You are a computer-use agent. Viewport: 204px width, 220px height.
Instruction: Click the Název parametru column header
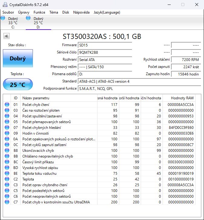coord(59,98)
